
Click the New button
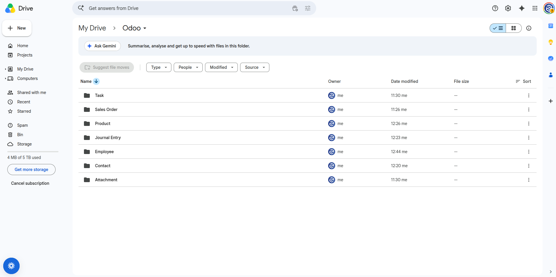[17, 28]
